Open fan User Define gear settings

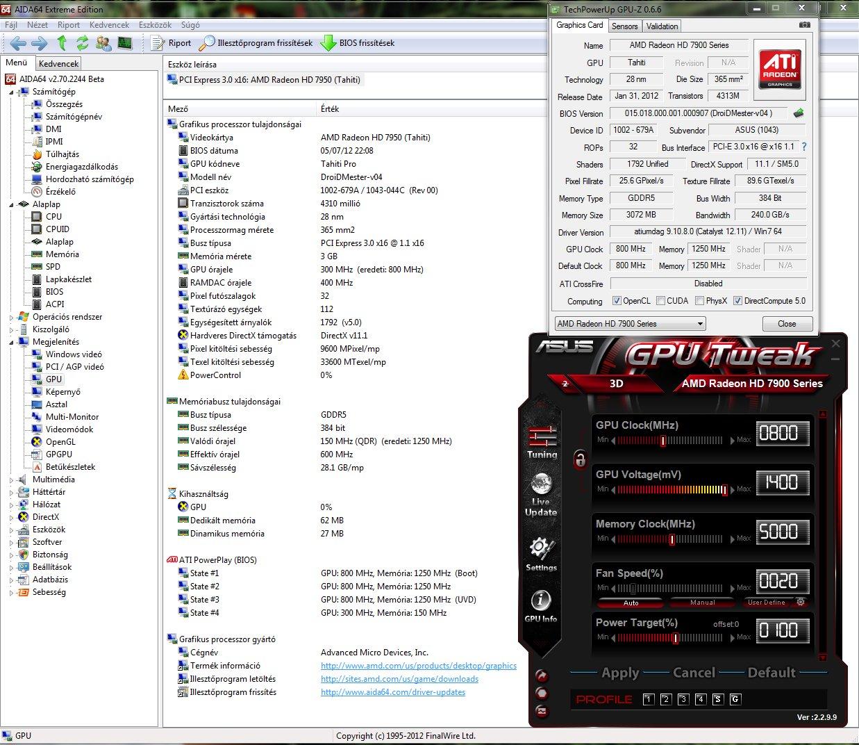click(x=801, y=602)
